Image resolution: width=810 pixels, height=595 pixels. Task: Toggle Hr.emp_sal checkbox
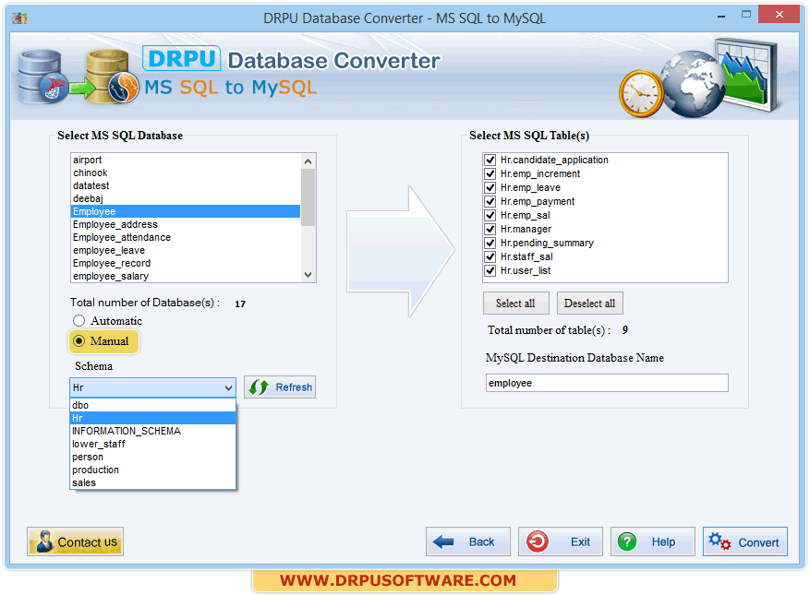tap(490, 215)
